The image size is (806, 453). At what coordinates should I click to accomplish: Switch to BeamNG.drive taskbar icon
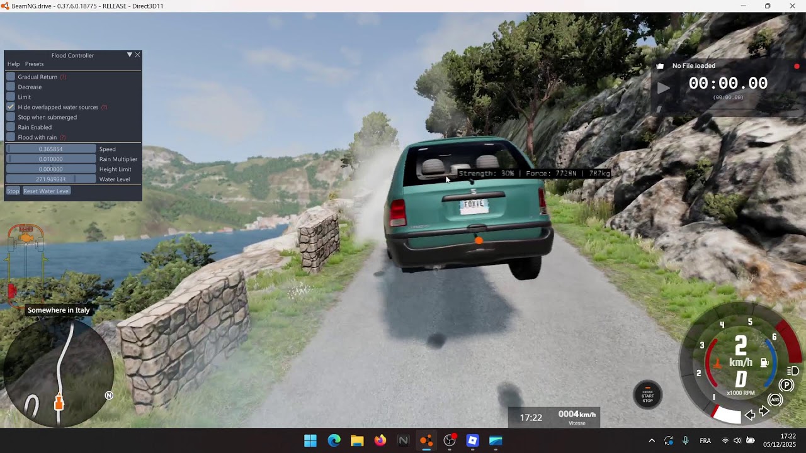click(426, 440)
